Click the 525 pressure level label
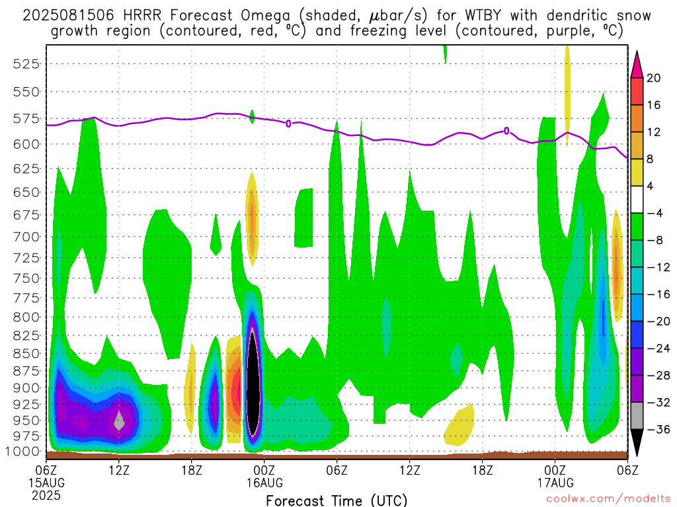Screen dimensions: 677x507 point(26,64)
